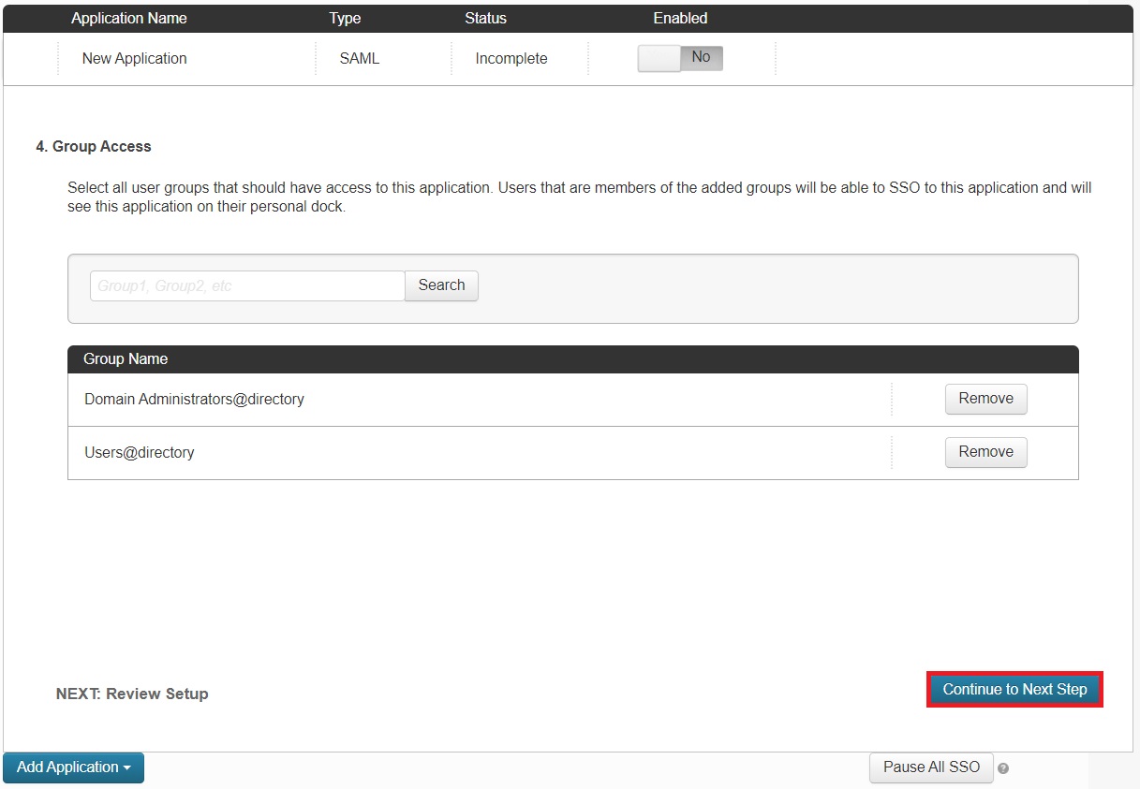Click the Group Name header bar
Viewport: 1140px width, 789px height.
coord(126,358)
